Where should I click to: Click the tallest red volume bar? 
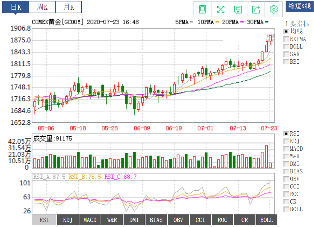[x=266, y=157]
